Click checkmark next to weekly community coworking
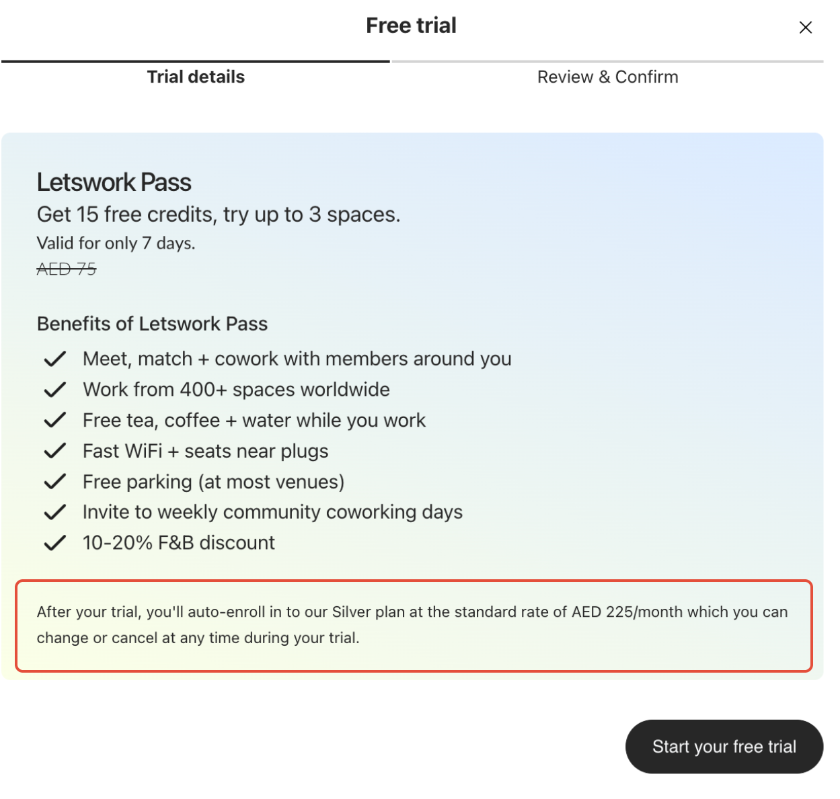Screen dimensions: 840x799 pyautogui.click(x=54, y=512)
